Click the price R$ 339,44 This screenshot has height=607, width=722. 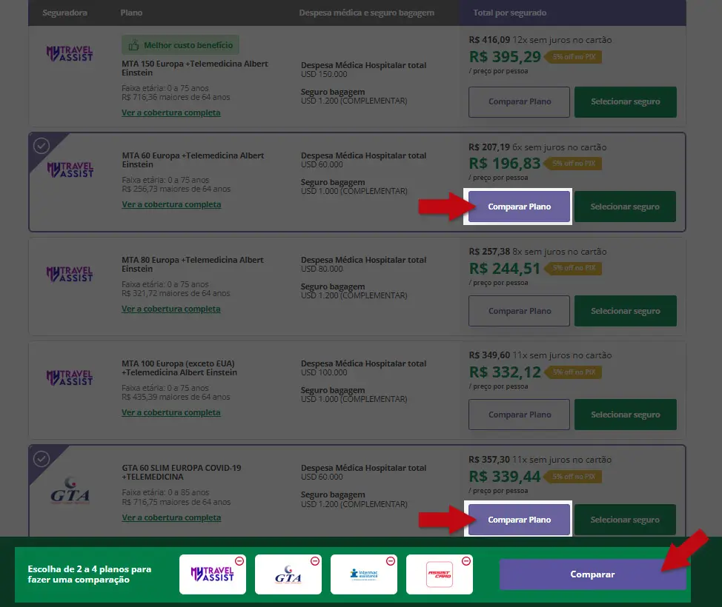pyautogui.click(x=505, y=477)
